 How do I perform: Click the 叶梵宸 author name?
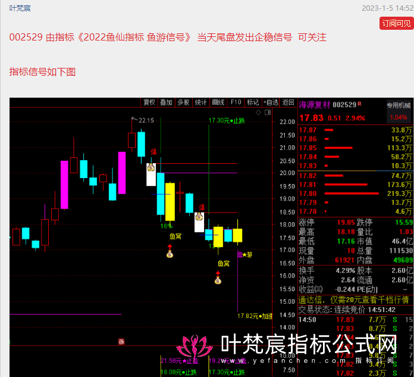(x=20, y=8)
